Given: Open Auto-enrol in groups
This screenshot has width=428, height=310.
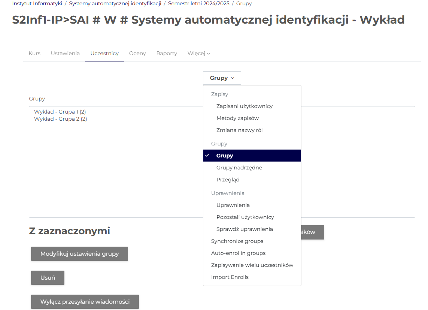Looking at the screenshot, I should pos(238,253).
